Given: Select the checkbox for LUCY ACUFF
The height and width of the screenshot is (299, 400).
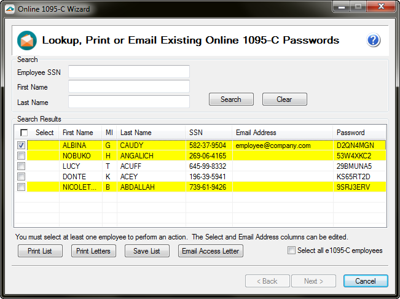Looking at the screenshot, I should pyautogui.click(x=22, y=166).
